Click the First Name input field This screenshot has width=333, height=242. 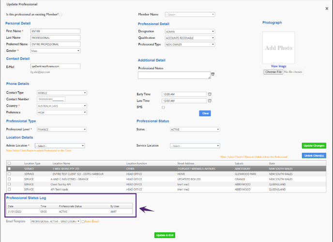(56, 31)
